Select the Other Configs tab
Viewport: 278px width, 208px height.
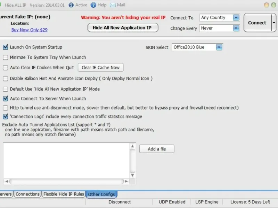click(101, 194)
